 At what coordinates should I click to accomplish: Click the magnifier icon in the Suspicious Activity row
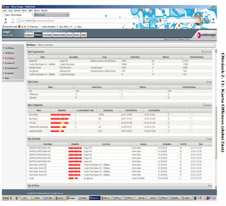[x=191, y=131]
